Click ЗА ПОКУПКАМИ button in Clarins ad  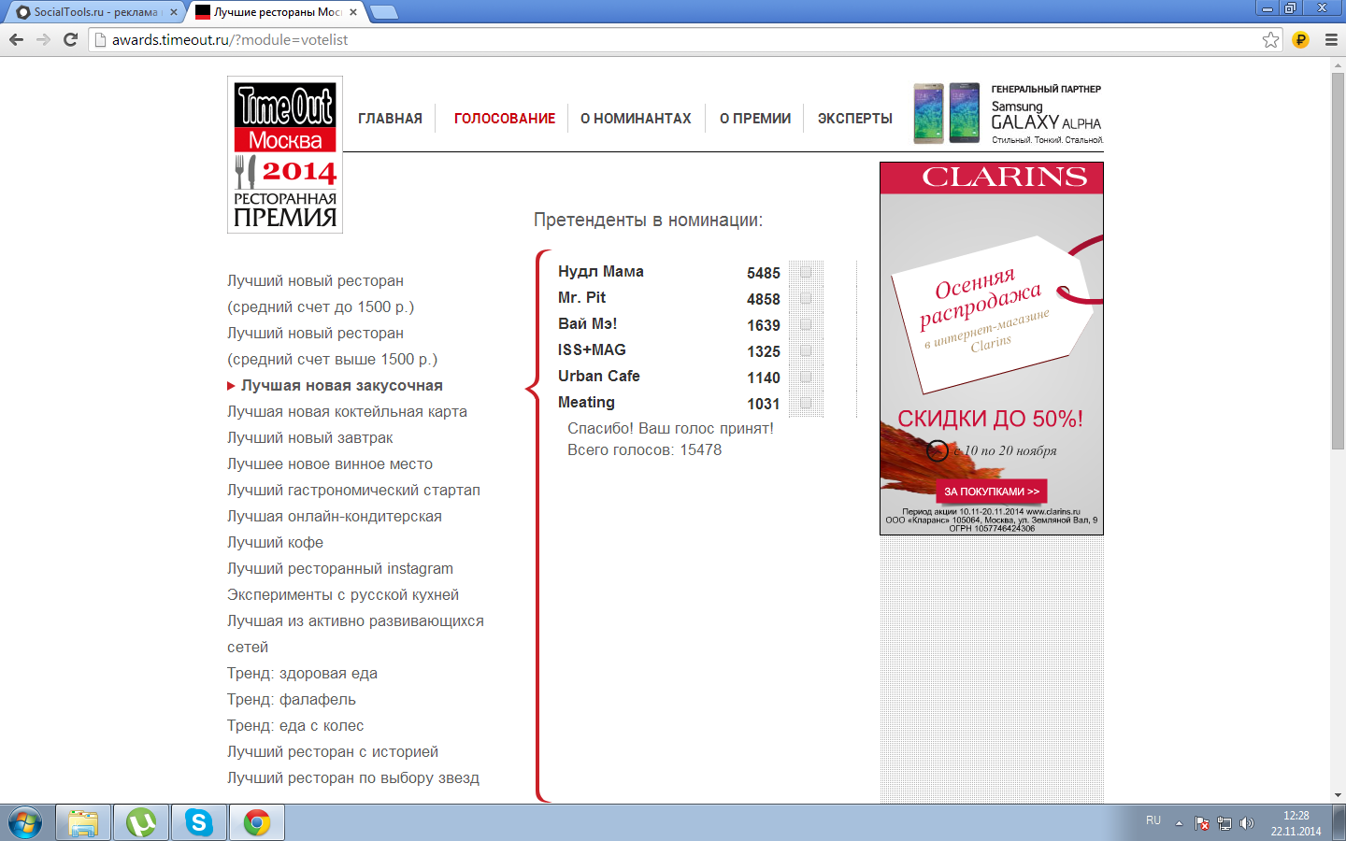click(992, 492)
